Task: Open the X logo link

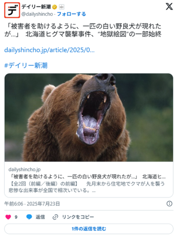Action: point(169,7)
